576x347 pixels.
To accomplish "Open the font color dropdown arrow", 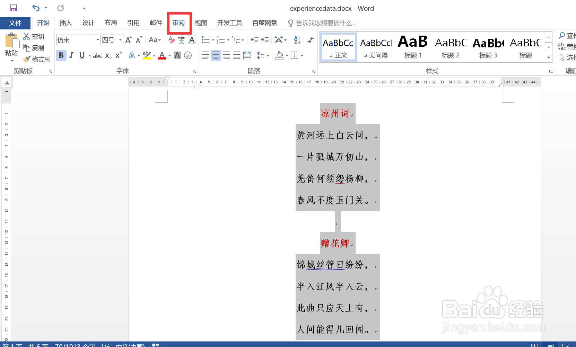I will [169, 55].
